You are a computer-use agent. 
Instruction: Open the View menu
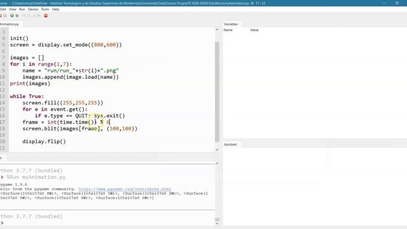click(x=13, y=9)
